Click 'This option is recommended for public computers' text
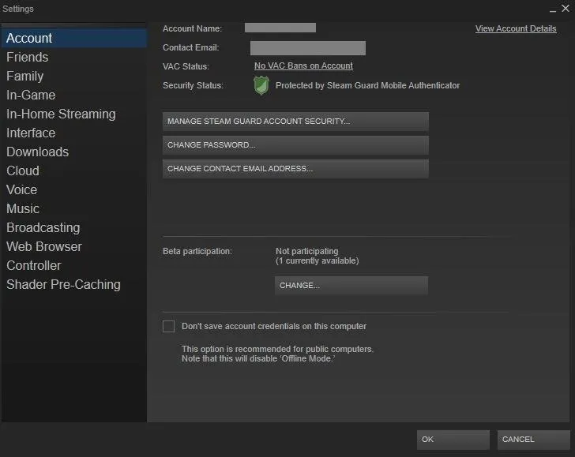575x457 pixels. 277,349
